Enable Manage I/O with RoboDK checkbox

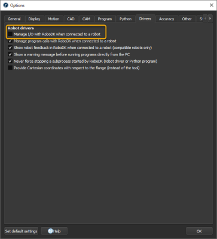tap(10, 34)
